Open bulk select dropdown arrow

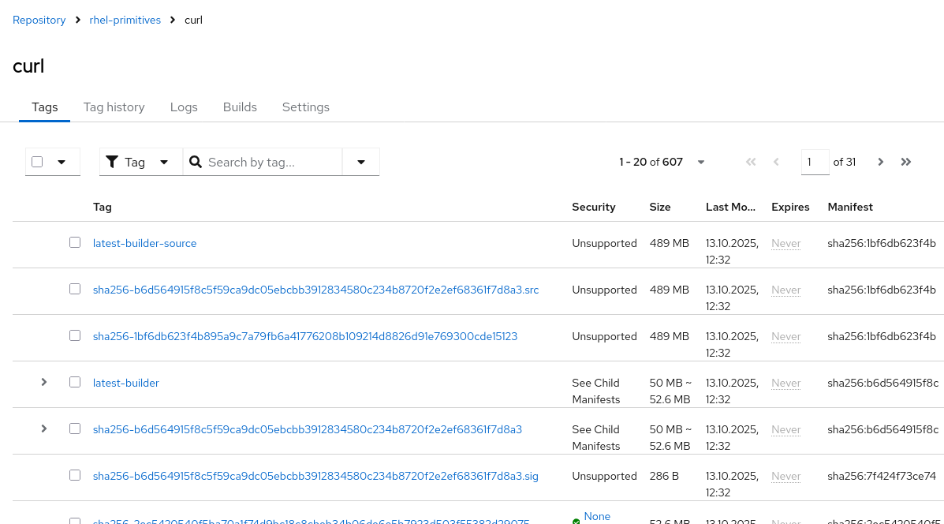click(x=62, y=162)
